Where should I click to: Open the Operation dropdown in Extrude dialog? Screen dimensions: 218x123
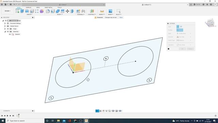[184, 45]
